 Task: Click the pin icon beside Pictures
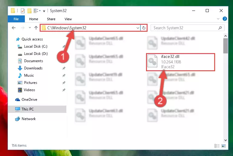(64, 83)
